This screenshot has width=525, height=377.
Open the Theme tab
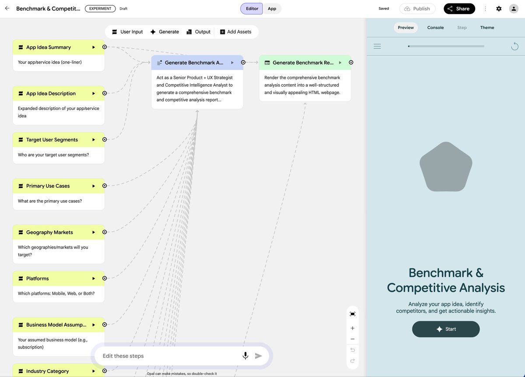[487, 28]
